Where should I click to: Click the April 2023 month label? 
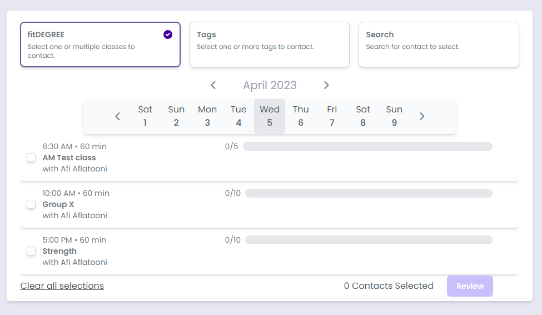point(270,85)
